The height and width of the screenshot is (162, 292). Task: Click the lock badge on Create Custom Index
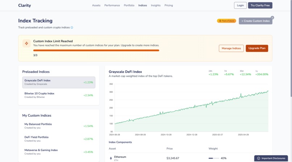272,17
